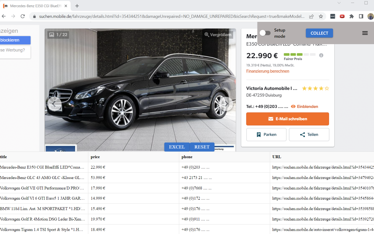374x234 pixels.
Task: Open the hamburger menu in extension panel
Action: point(365,33)
